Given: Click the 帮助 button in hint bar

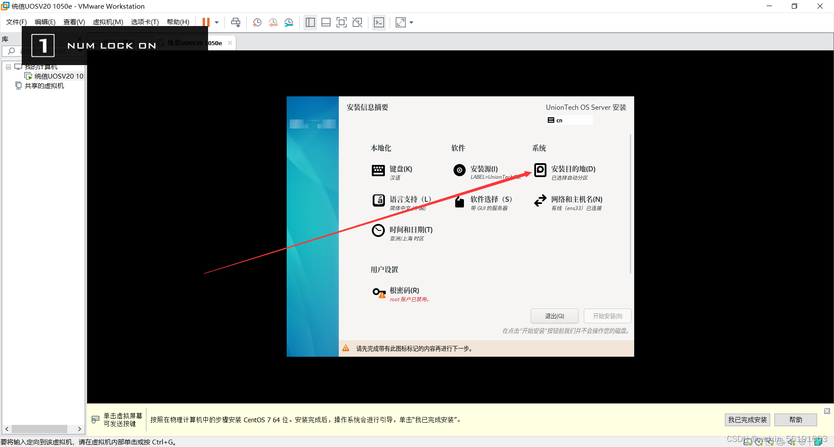Looking at the screenshot, I should pyautogui.click(x=796, y=420).
